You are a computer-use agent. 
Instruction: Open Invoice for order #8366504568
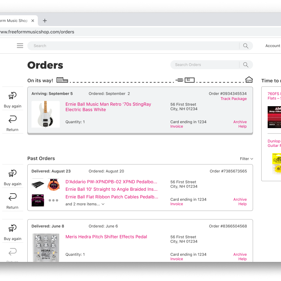coord(176,259)
